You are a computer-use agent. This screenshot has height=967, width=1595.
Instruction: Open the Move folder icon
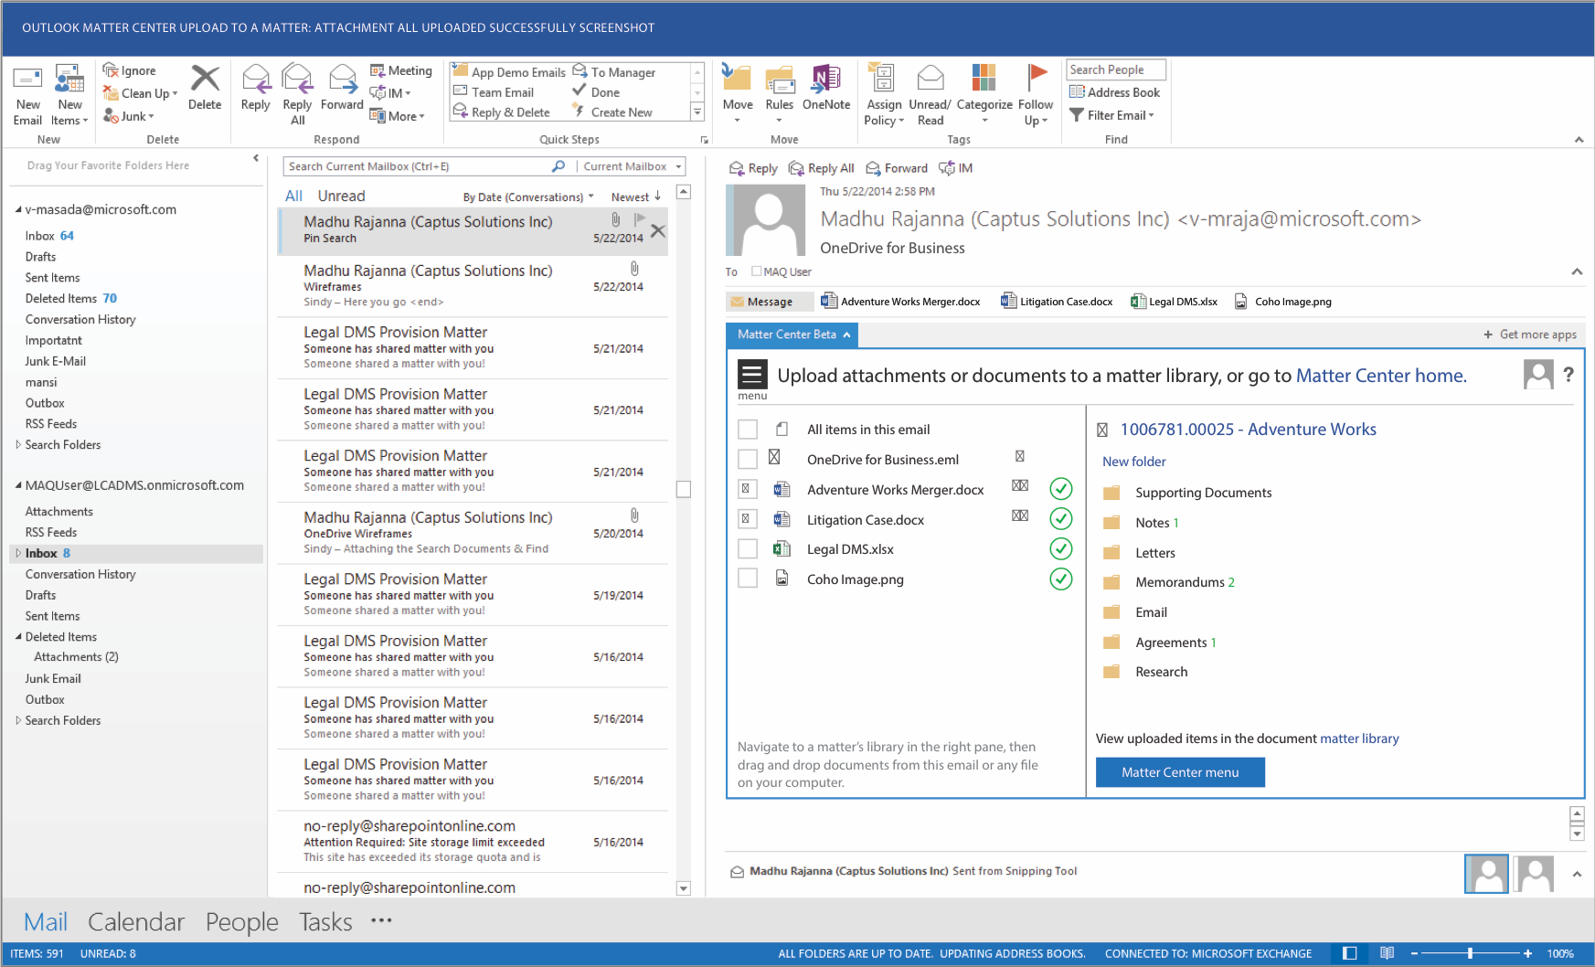pyautogui.click(x=737, y=80)
